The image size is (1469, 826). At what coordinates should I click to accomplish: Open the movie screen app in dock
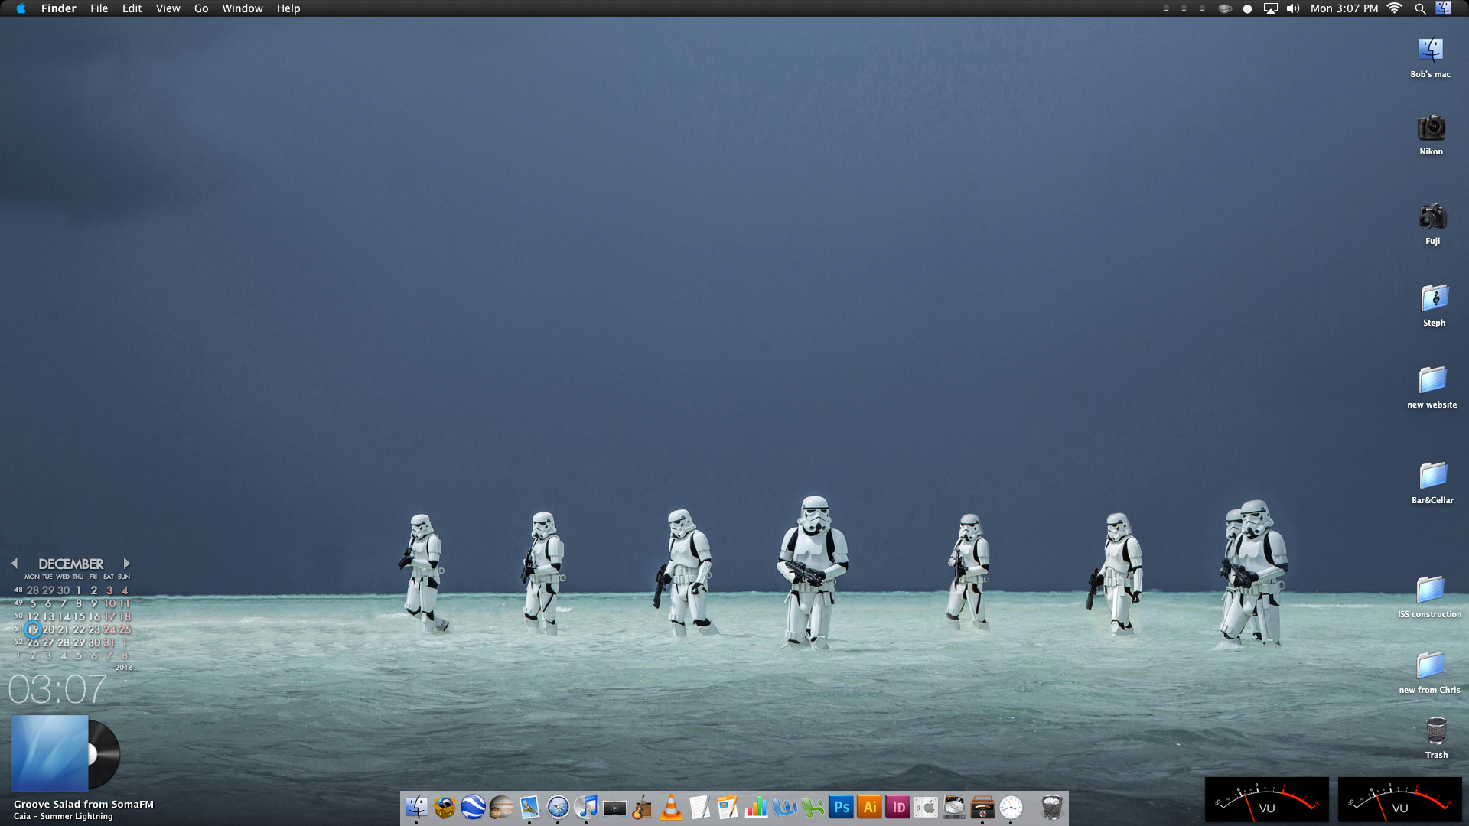coord(614,807)
